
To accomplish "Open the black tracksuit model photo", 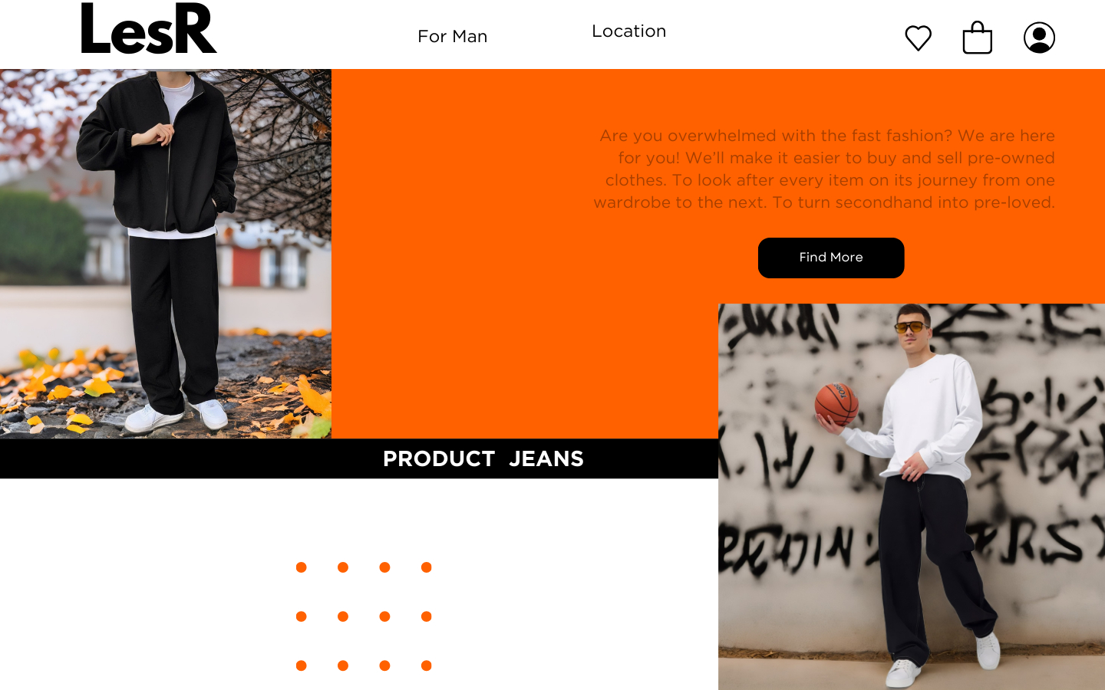I will point(166,254).
